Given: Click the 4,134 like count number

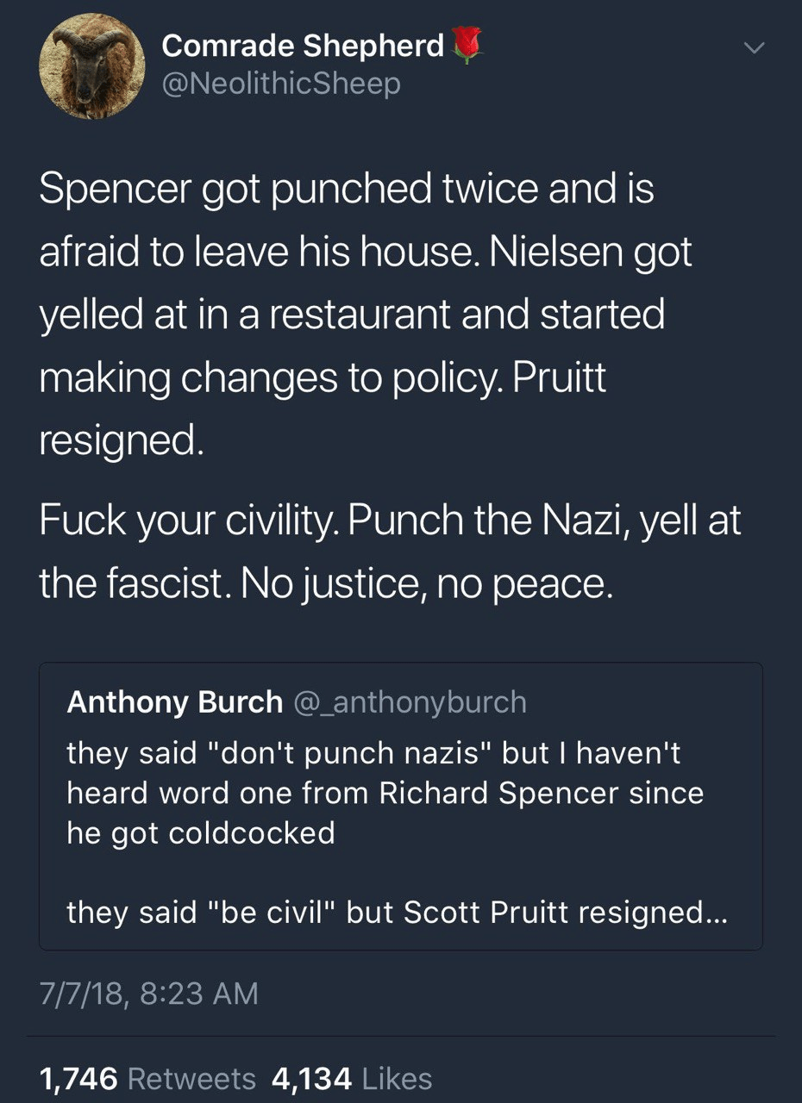Looking at the screenshot, I should click(x=311, y=1078).
